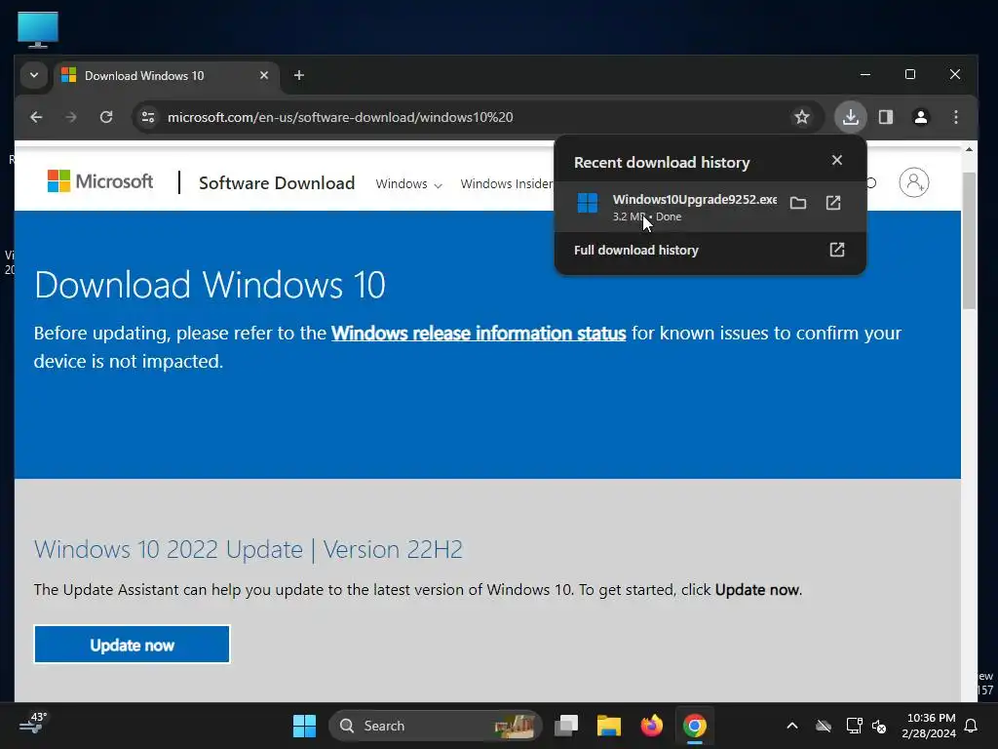Click the address bar URL
Screen dimensions: 998x749
(x=340, y=117)
